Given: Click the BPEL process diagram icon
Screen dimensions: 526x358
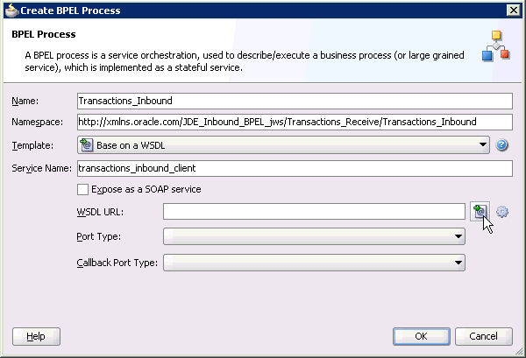Looking at the screenshot, I should [x=496, y=46].
